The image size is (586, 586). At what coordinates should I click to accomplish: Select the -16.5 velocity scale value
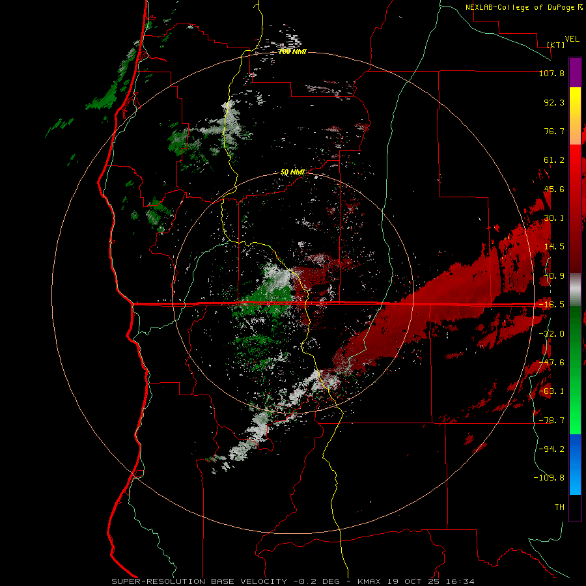[551, 305]
